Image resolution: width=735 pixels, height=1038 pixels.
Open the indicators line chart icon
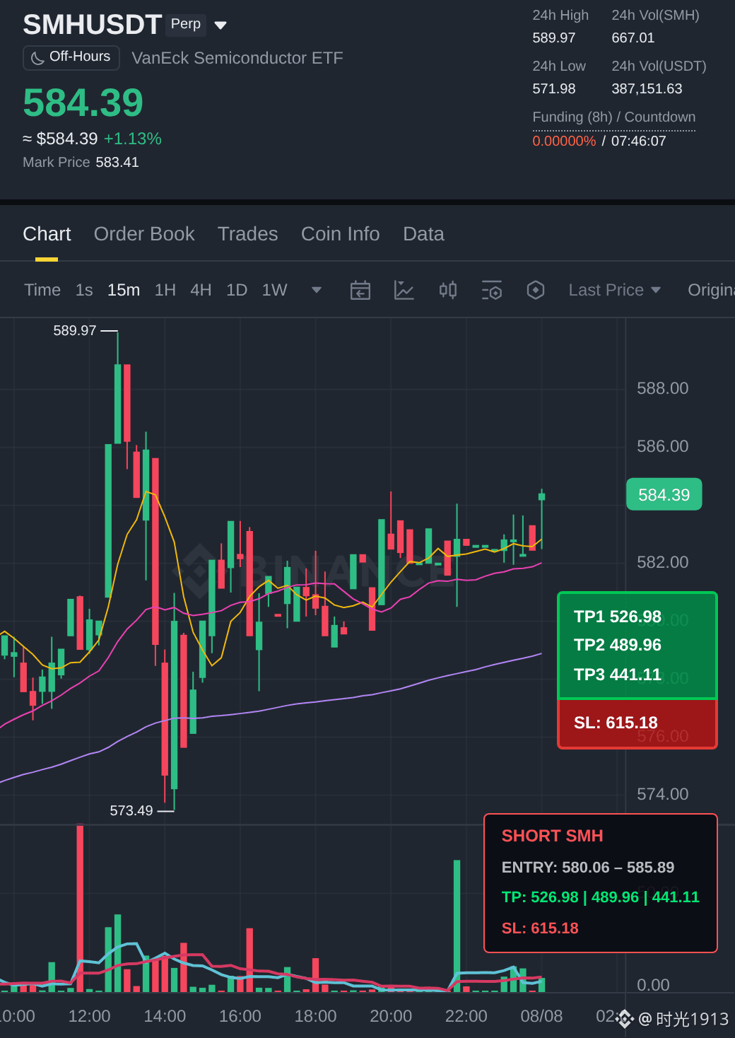pos(404,290)
